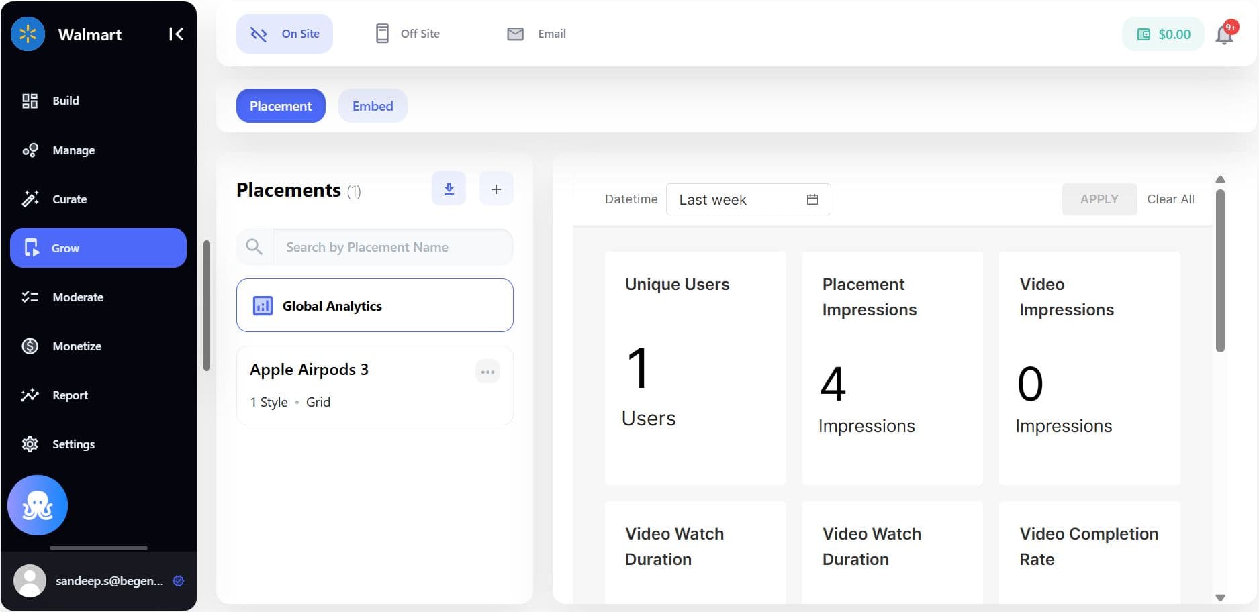Open the Apple Airpods 3 placement
Screen dimensions: 1259x612
(x=375, y=385)
